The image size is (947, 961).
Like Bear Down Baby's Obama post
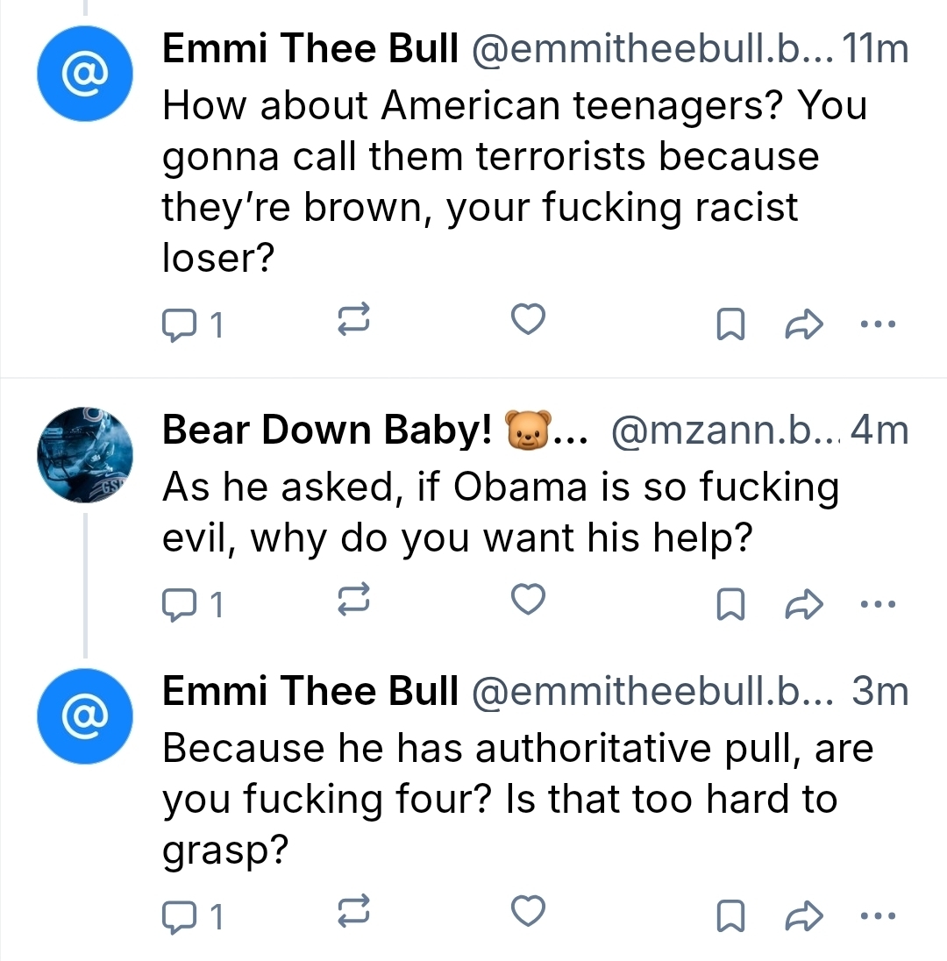point(529,601)
